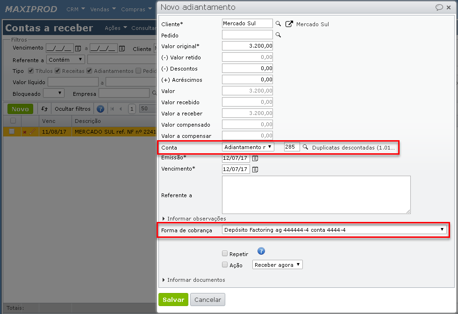This screenshot has height=314, width=458.
Task: Click page number 1 button
Action: (132, 109)
